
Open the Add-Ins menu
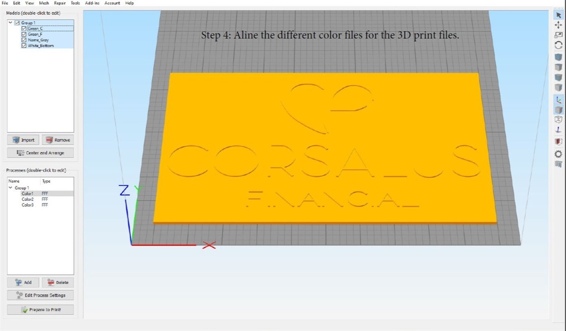pyautogui.click(x=92, y=3)
